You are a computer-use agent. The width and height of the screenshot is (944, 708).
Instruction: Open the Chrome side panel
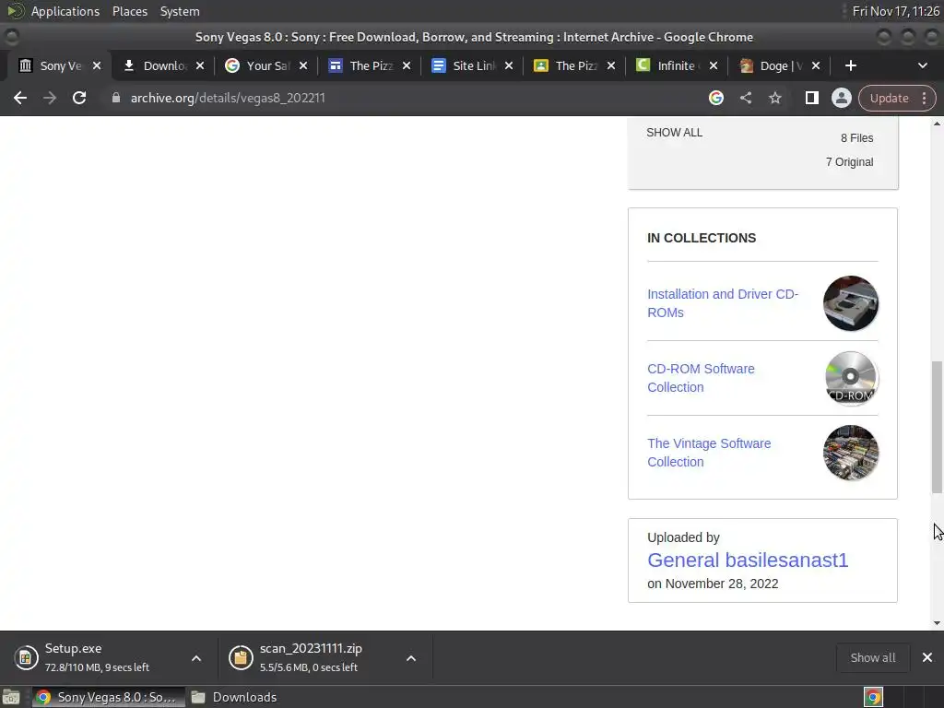point(811,98)
